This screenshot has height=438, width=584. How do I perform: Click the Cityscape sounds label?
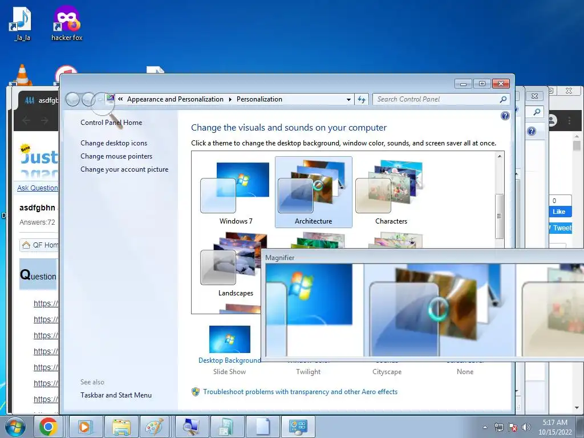[387, 372]
